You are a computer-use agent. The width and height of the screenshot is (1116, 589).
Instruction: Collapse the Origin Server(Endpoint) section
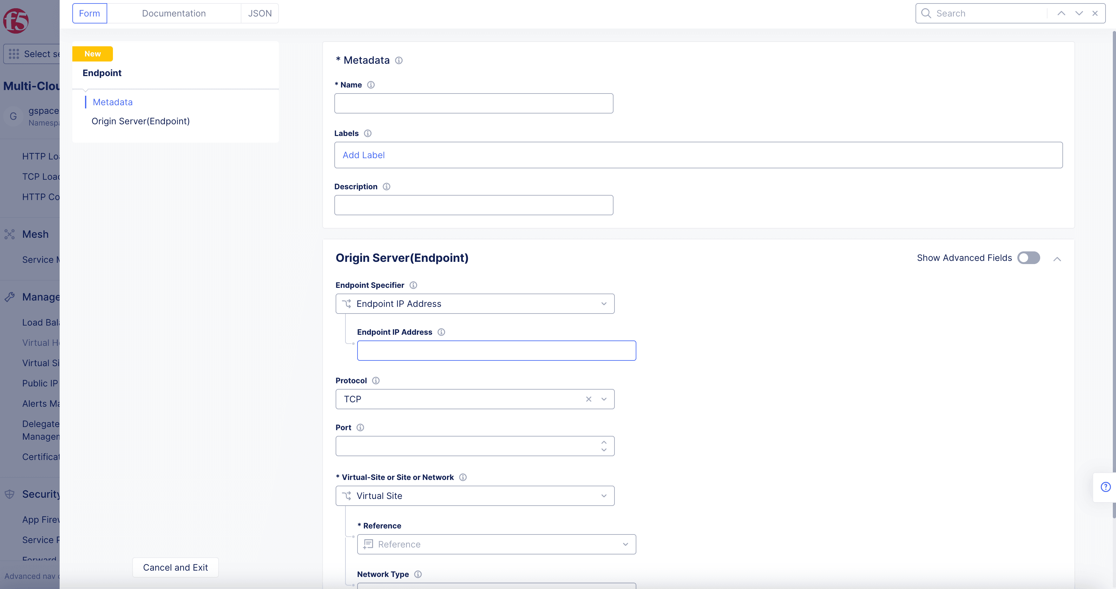coord(1057,259)
